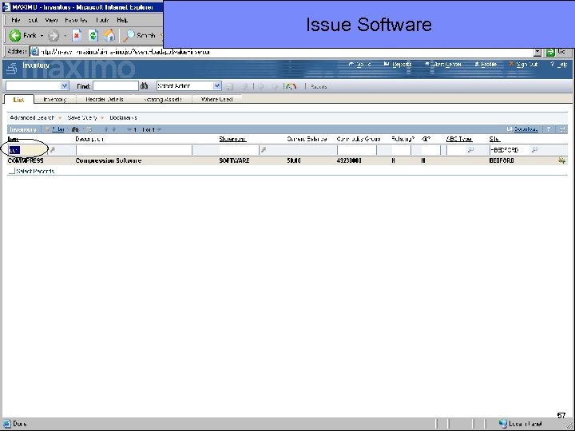Click the clear filter icon in table toolbar

[89, 129]
